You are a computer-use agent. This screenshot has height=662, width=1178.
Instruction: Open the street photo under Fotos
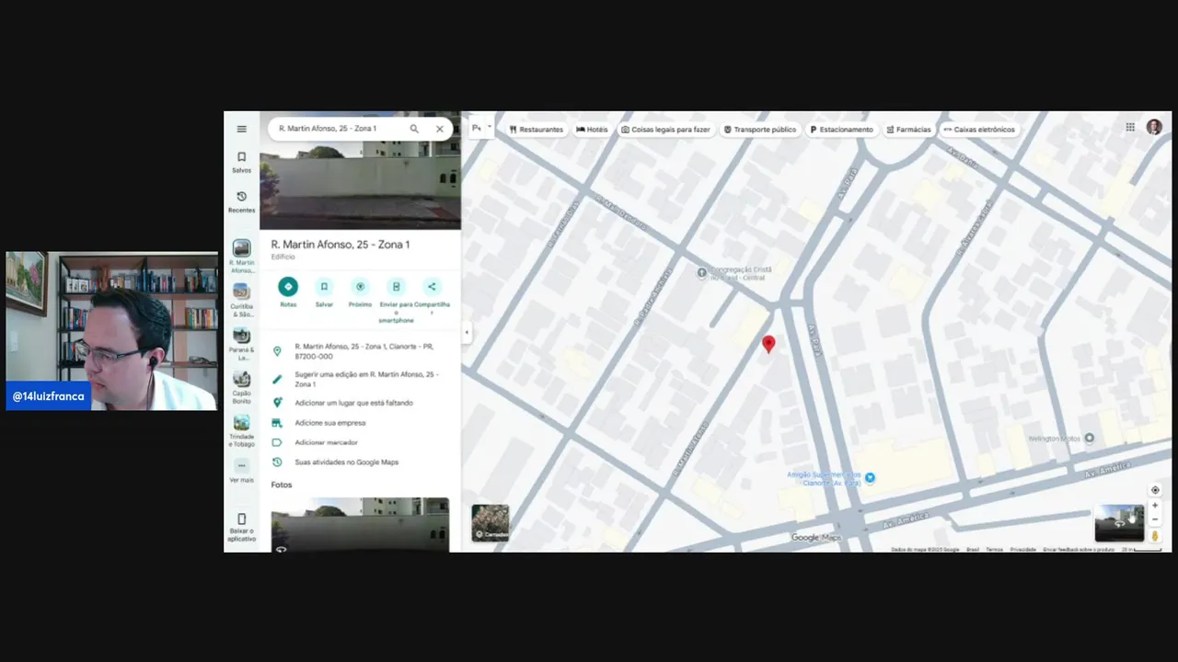pyautogui.click(x=360, y=524)
